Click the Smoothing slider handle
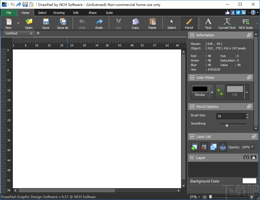Screen dimensions: 260x200 pos(227,125)
